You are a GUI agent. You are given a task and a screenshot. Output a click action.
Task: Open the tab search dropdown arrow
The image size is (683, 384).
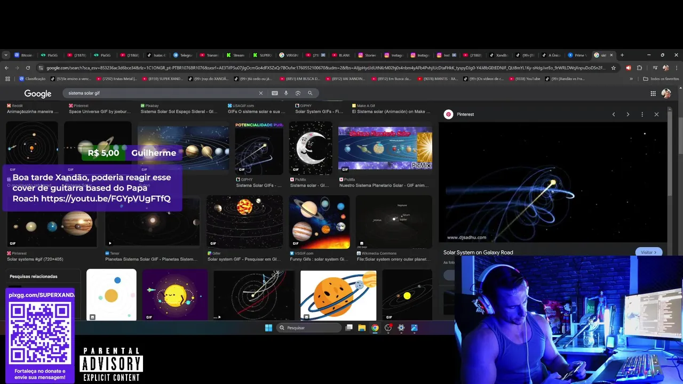tap(6, 55)
